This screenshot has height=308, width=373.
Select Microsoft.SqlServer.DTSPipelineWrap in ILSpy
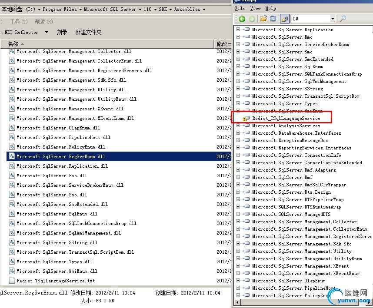298,199
